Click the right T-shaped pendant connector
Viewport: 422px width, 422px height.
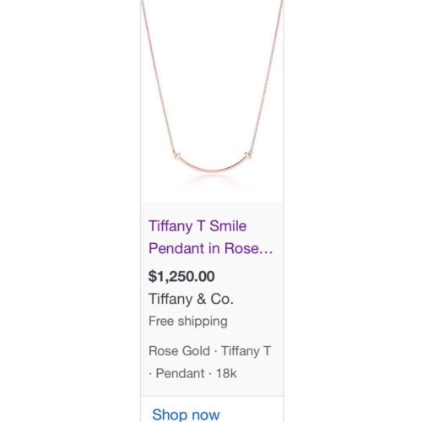pos(248,154)
